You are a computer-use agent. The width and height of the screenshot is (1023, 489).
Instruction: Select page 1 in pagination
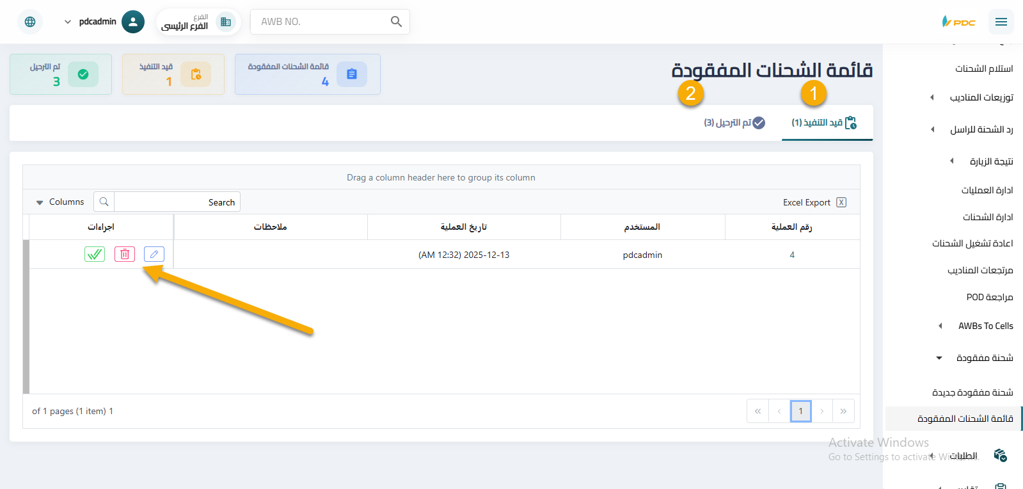pos(800,411)
